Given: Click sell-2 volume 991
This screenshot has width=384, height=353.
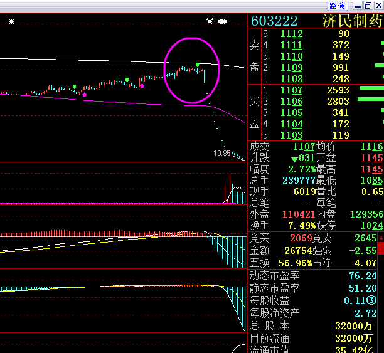Looking at the screenshot, I should tap(341, 67).
